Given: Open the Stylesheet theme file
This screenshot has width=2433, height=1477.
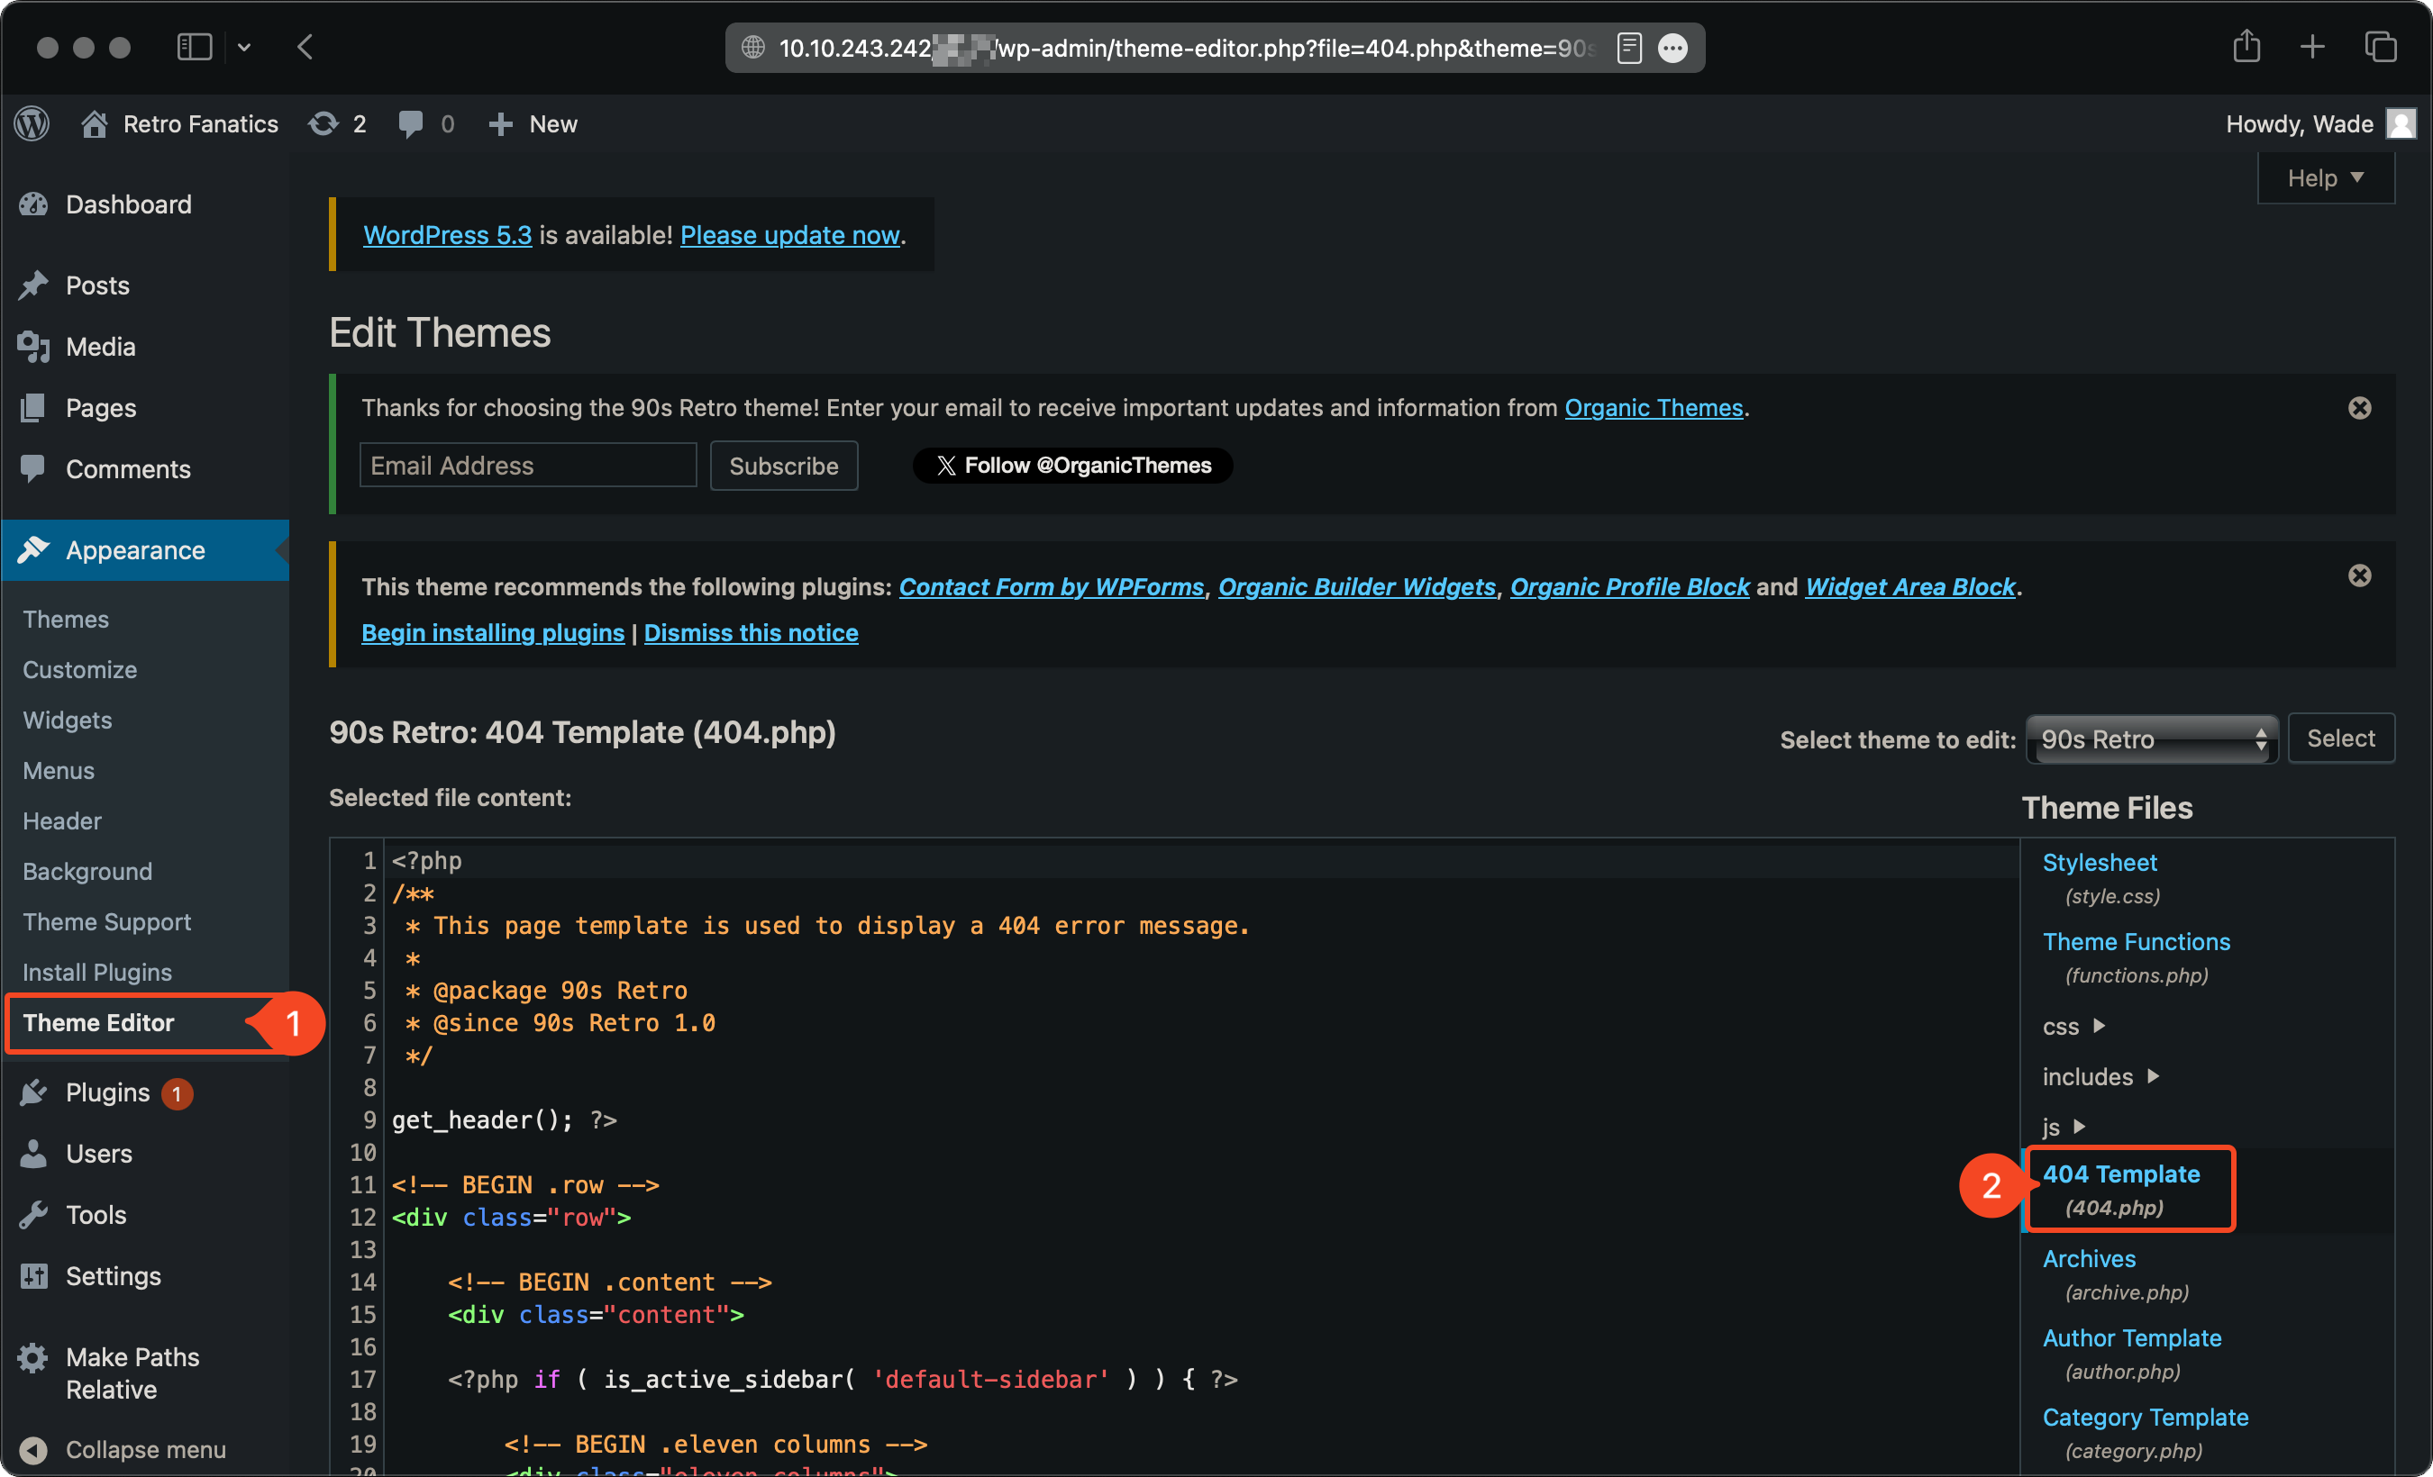Looking at the screenshot, I should tap(2099, 862).
